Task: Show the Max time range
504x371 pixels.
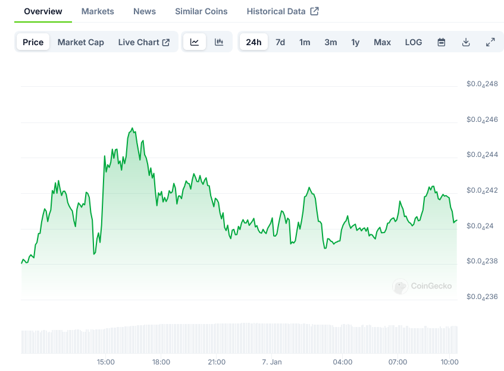Action: [x=382, y=42]
